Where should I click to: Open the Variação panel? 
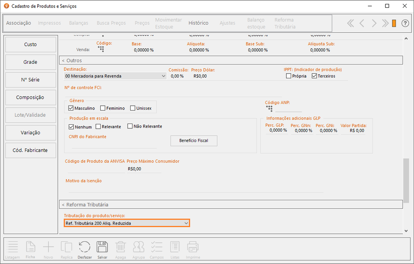click(31, 133)
